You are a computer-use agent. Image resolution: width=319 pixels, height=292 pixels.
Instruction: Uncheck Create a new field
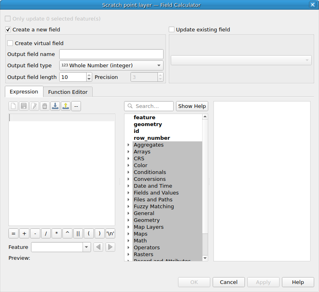tap(8, 29)
